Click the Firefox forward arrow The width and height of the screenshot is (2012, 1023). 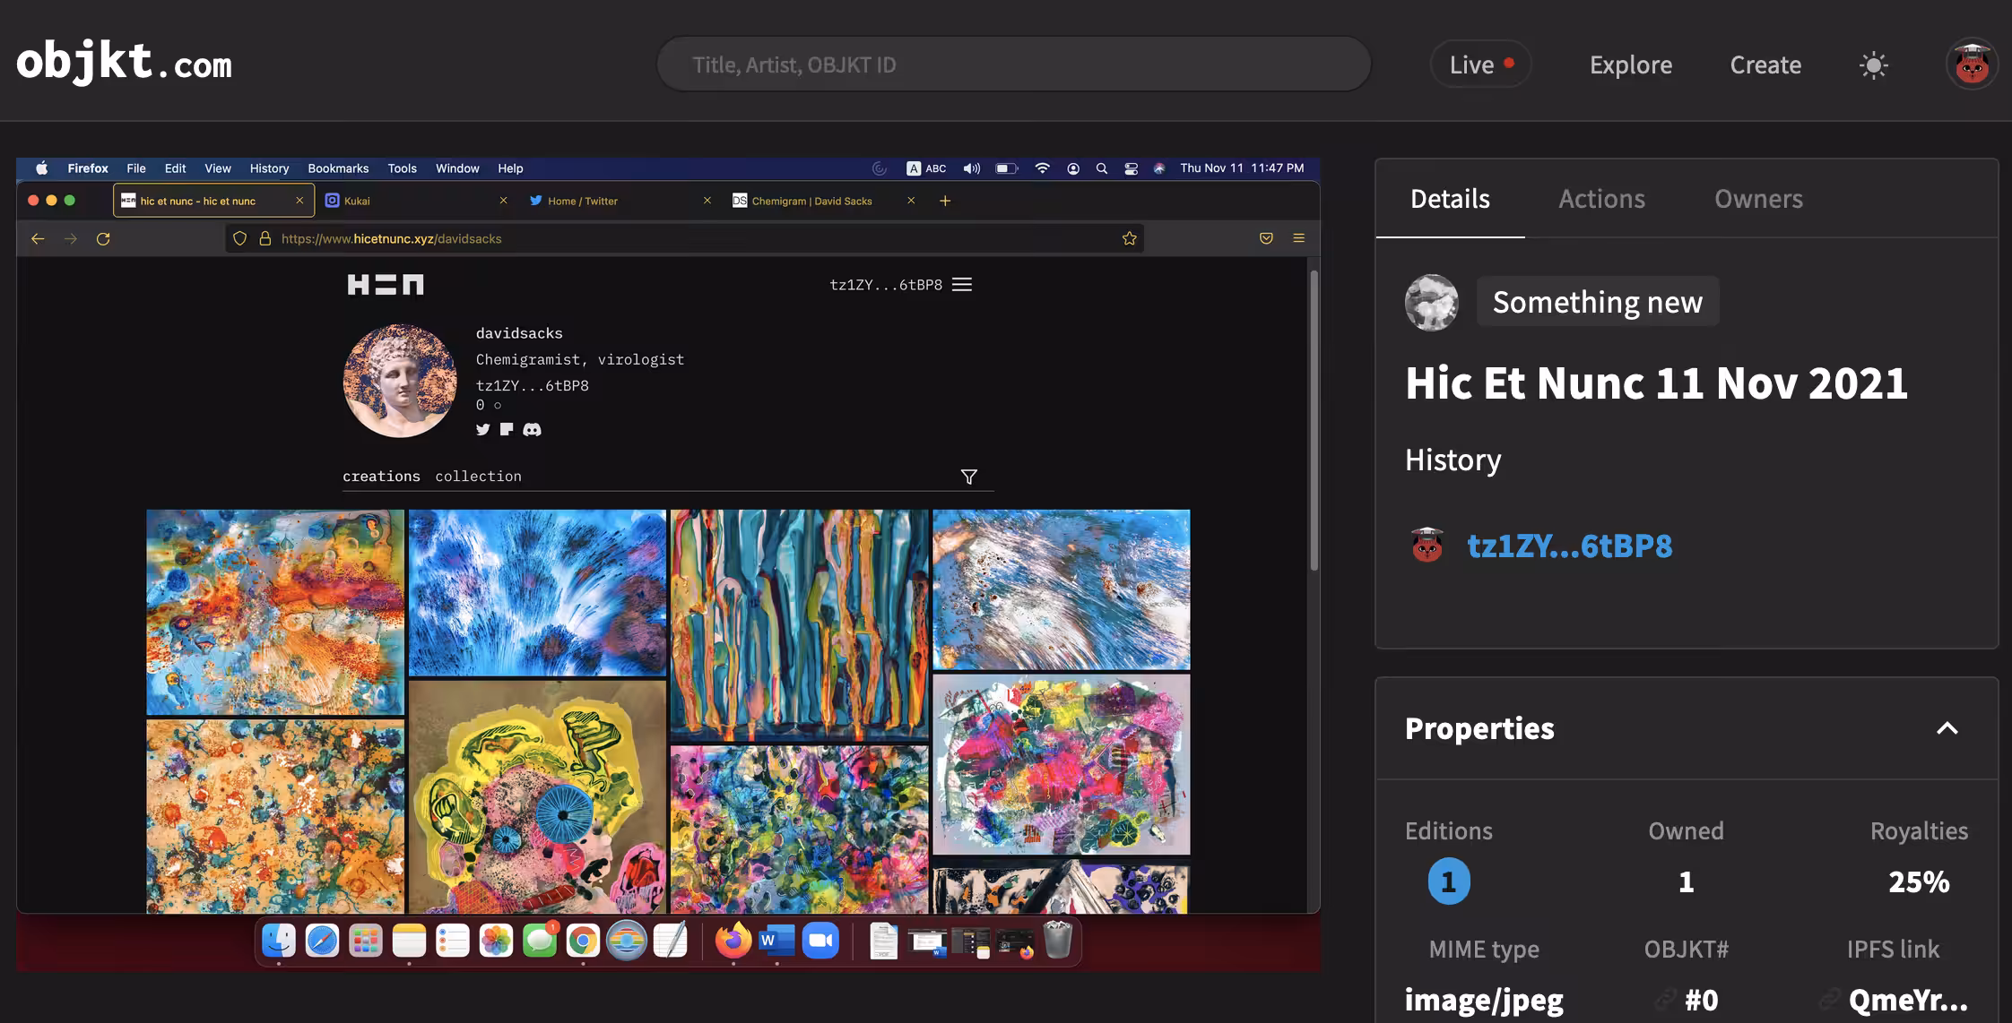coord(71,238)
